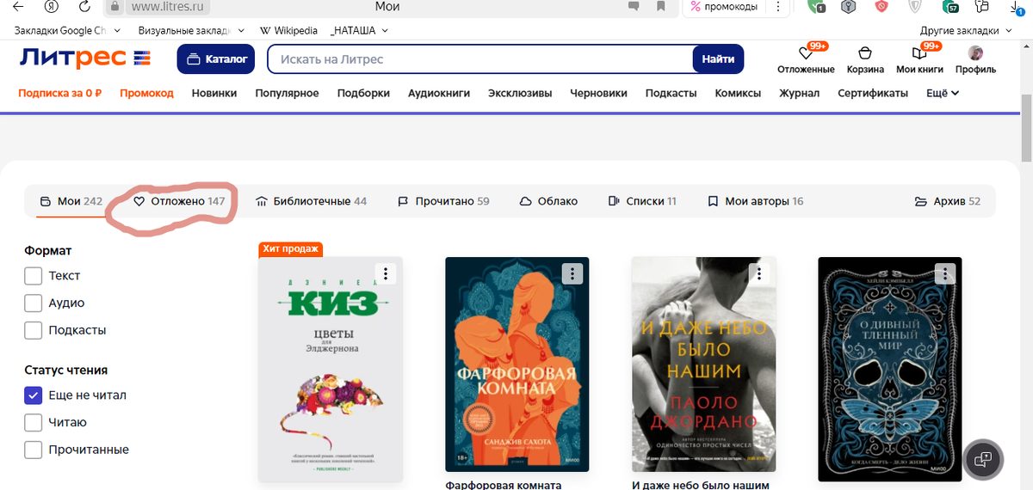Open the comments icon in the address bar

(x=634, y=7)
